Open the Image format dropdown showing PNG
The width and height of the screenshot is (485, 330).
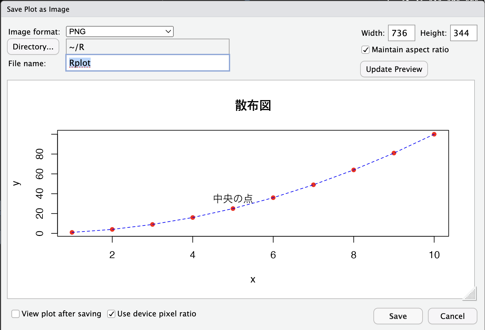[120, 31]
